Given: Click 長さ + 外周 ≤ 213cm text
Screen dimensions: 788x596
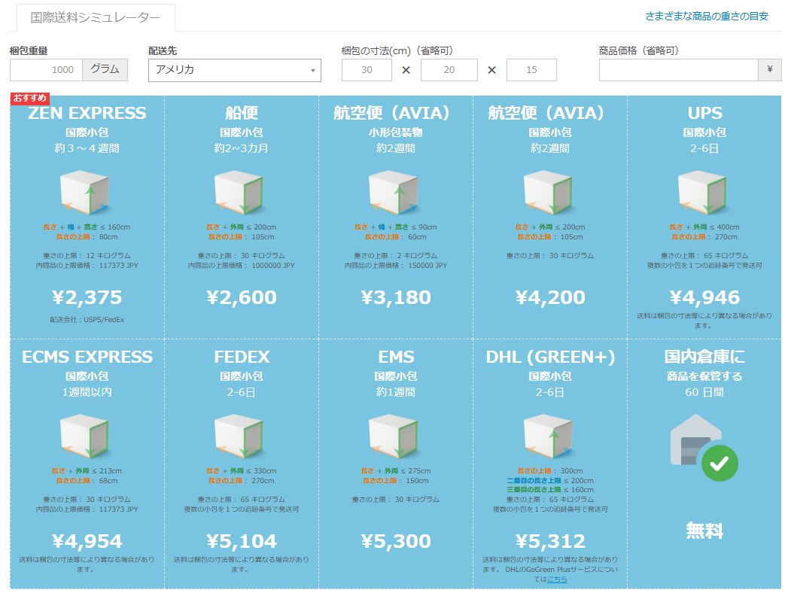Looking at the screenshot, I should pyautogui.click(x=87, y=471).
